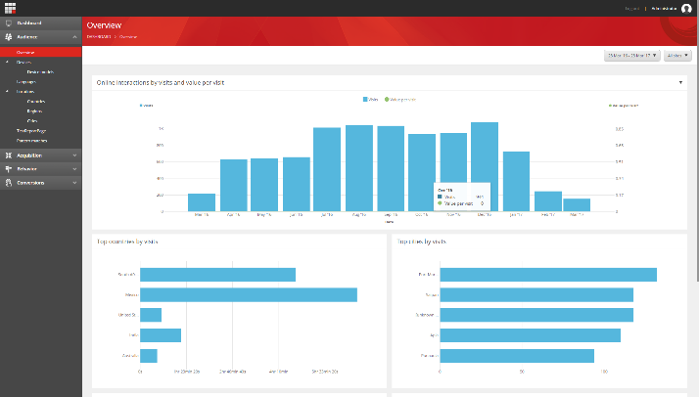Expand the Acquisition section chevron
699x397 pixels.
(74, 155)
